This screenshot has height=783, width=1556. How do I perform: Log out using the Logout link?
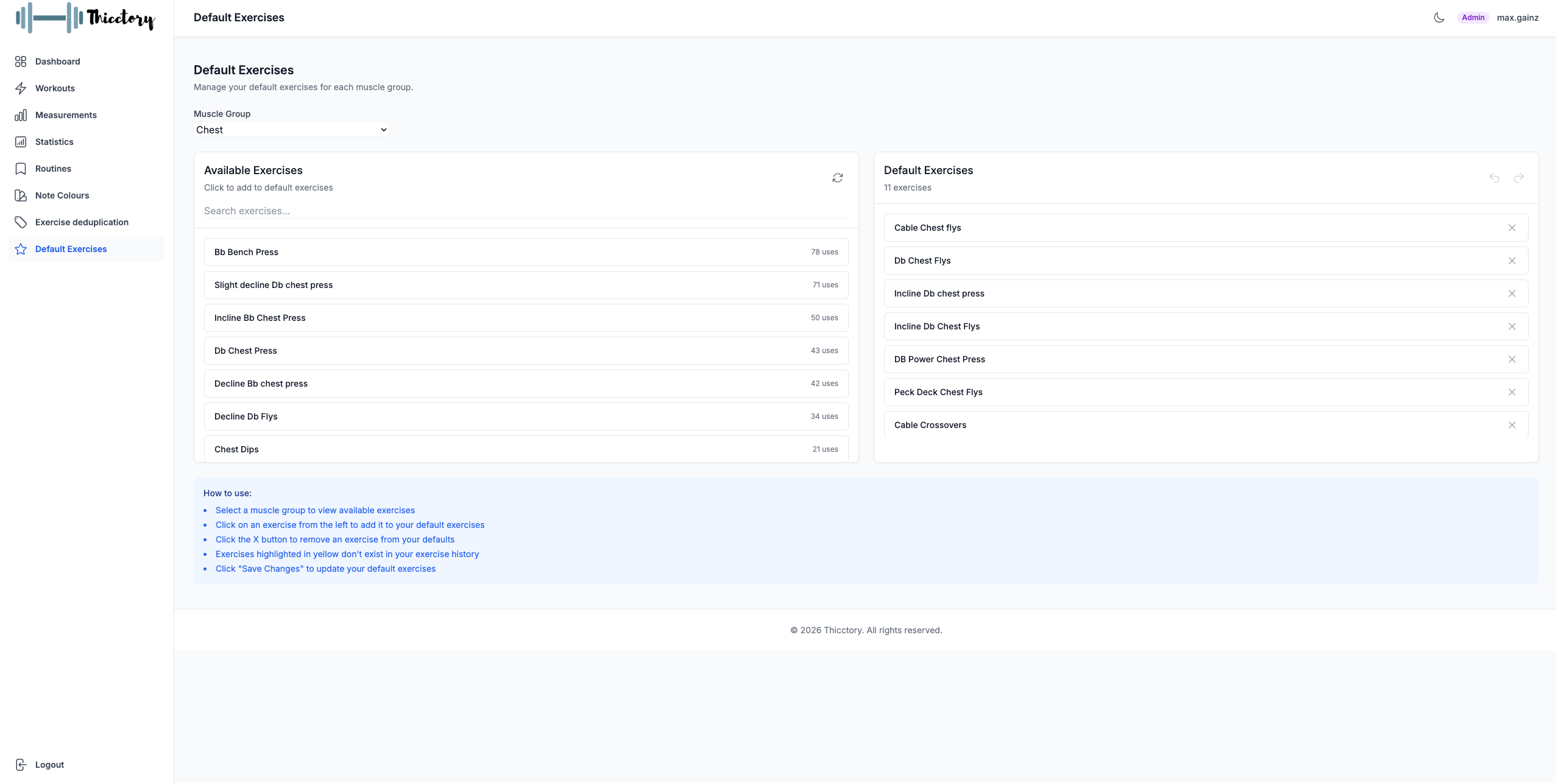click(x=49, y=765)
